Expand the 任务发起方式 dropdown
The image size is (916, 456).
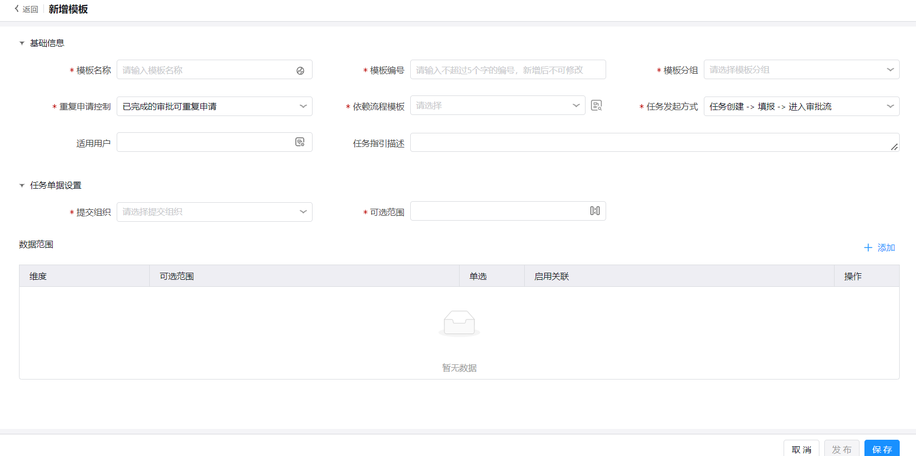[x=801, y=106]
